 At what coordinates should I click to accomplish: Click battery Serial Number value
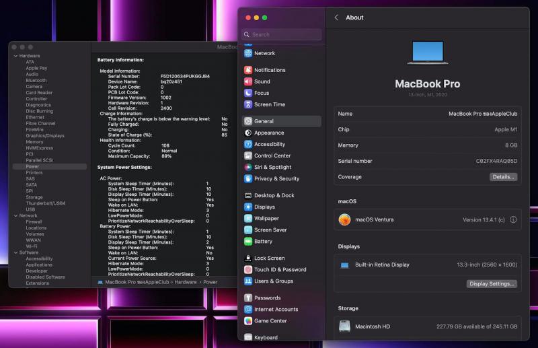(x=185, y=76)
